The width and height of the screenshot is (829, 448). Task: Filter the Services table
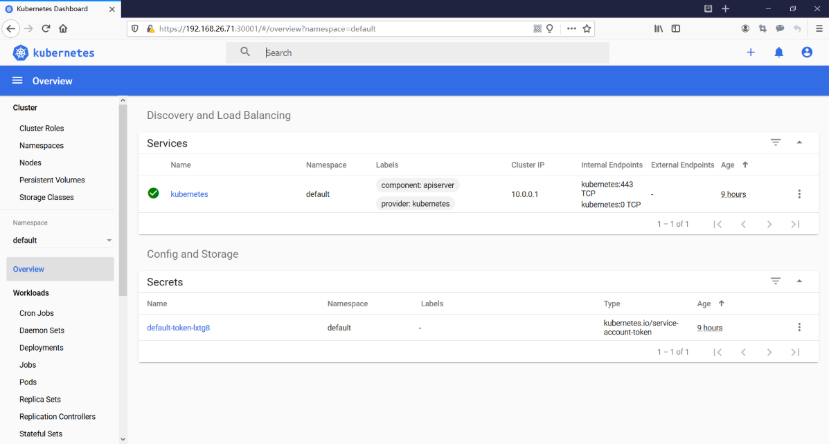(776, 142)
